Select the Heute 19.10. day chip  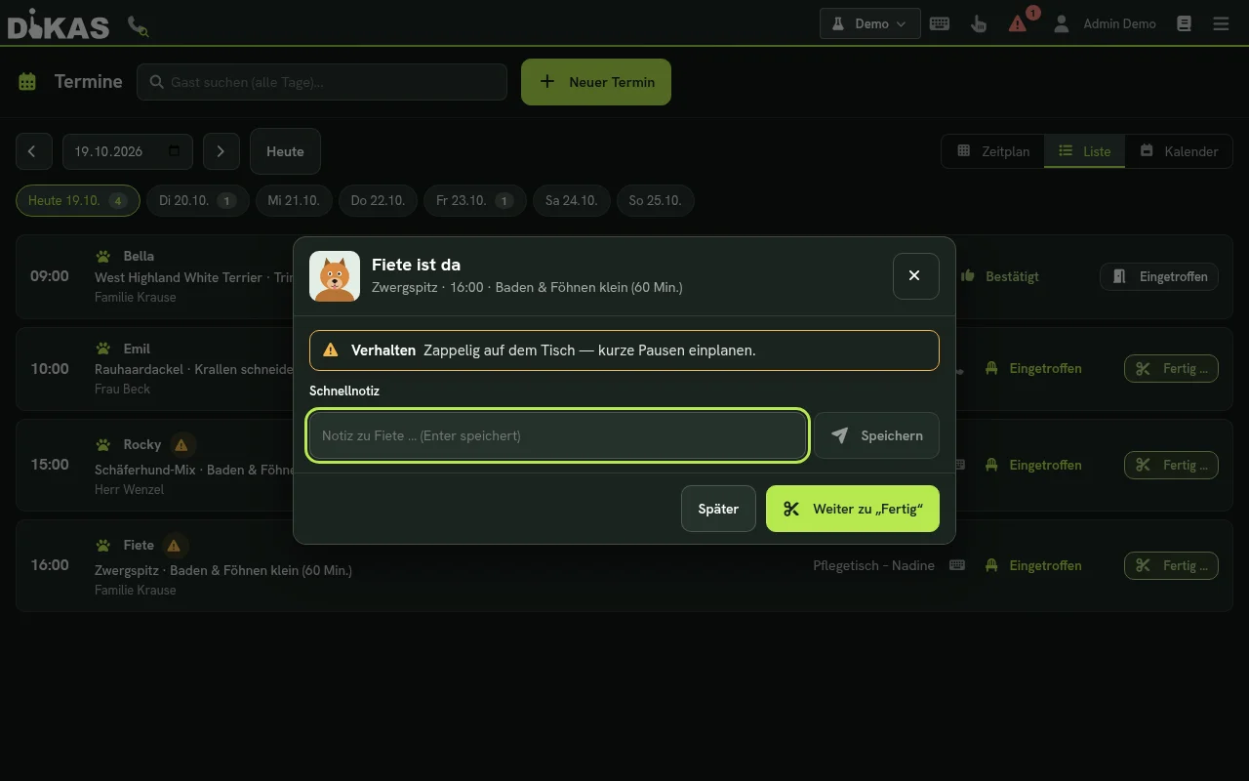coord(77,200)
